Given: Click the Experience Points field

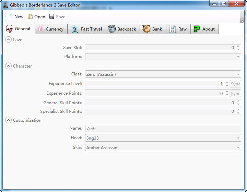Looking at the screenshot, I should click(154, 93).
